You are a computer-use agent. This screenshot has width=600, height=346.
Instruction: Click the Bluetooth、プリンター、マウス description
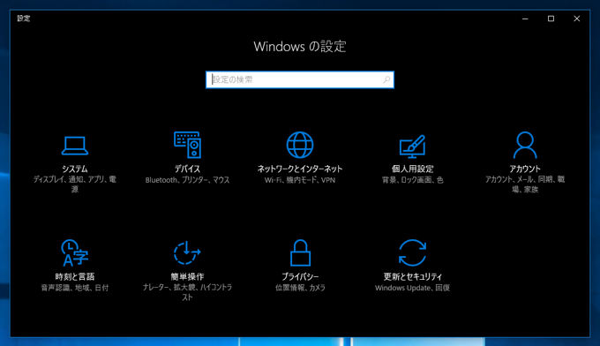[187, 180]
